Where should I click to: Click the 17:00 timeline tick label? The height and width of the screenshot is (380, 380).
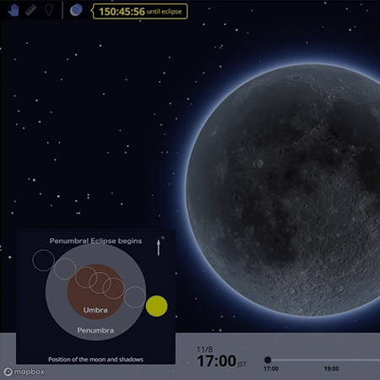[271, 368]
